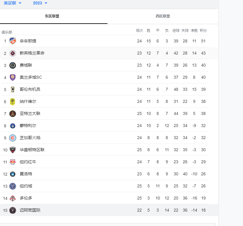Select the 亚特兰大联 circular crest
The height and width of the screenshot is (226, 243).
pos(13,114)
